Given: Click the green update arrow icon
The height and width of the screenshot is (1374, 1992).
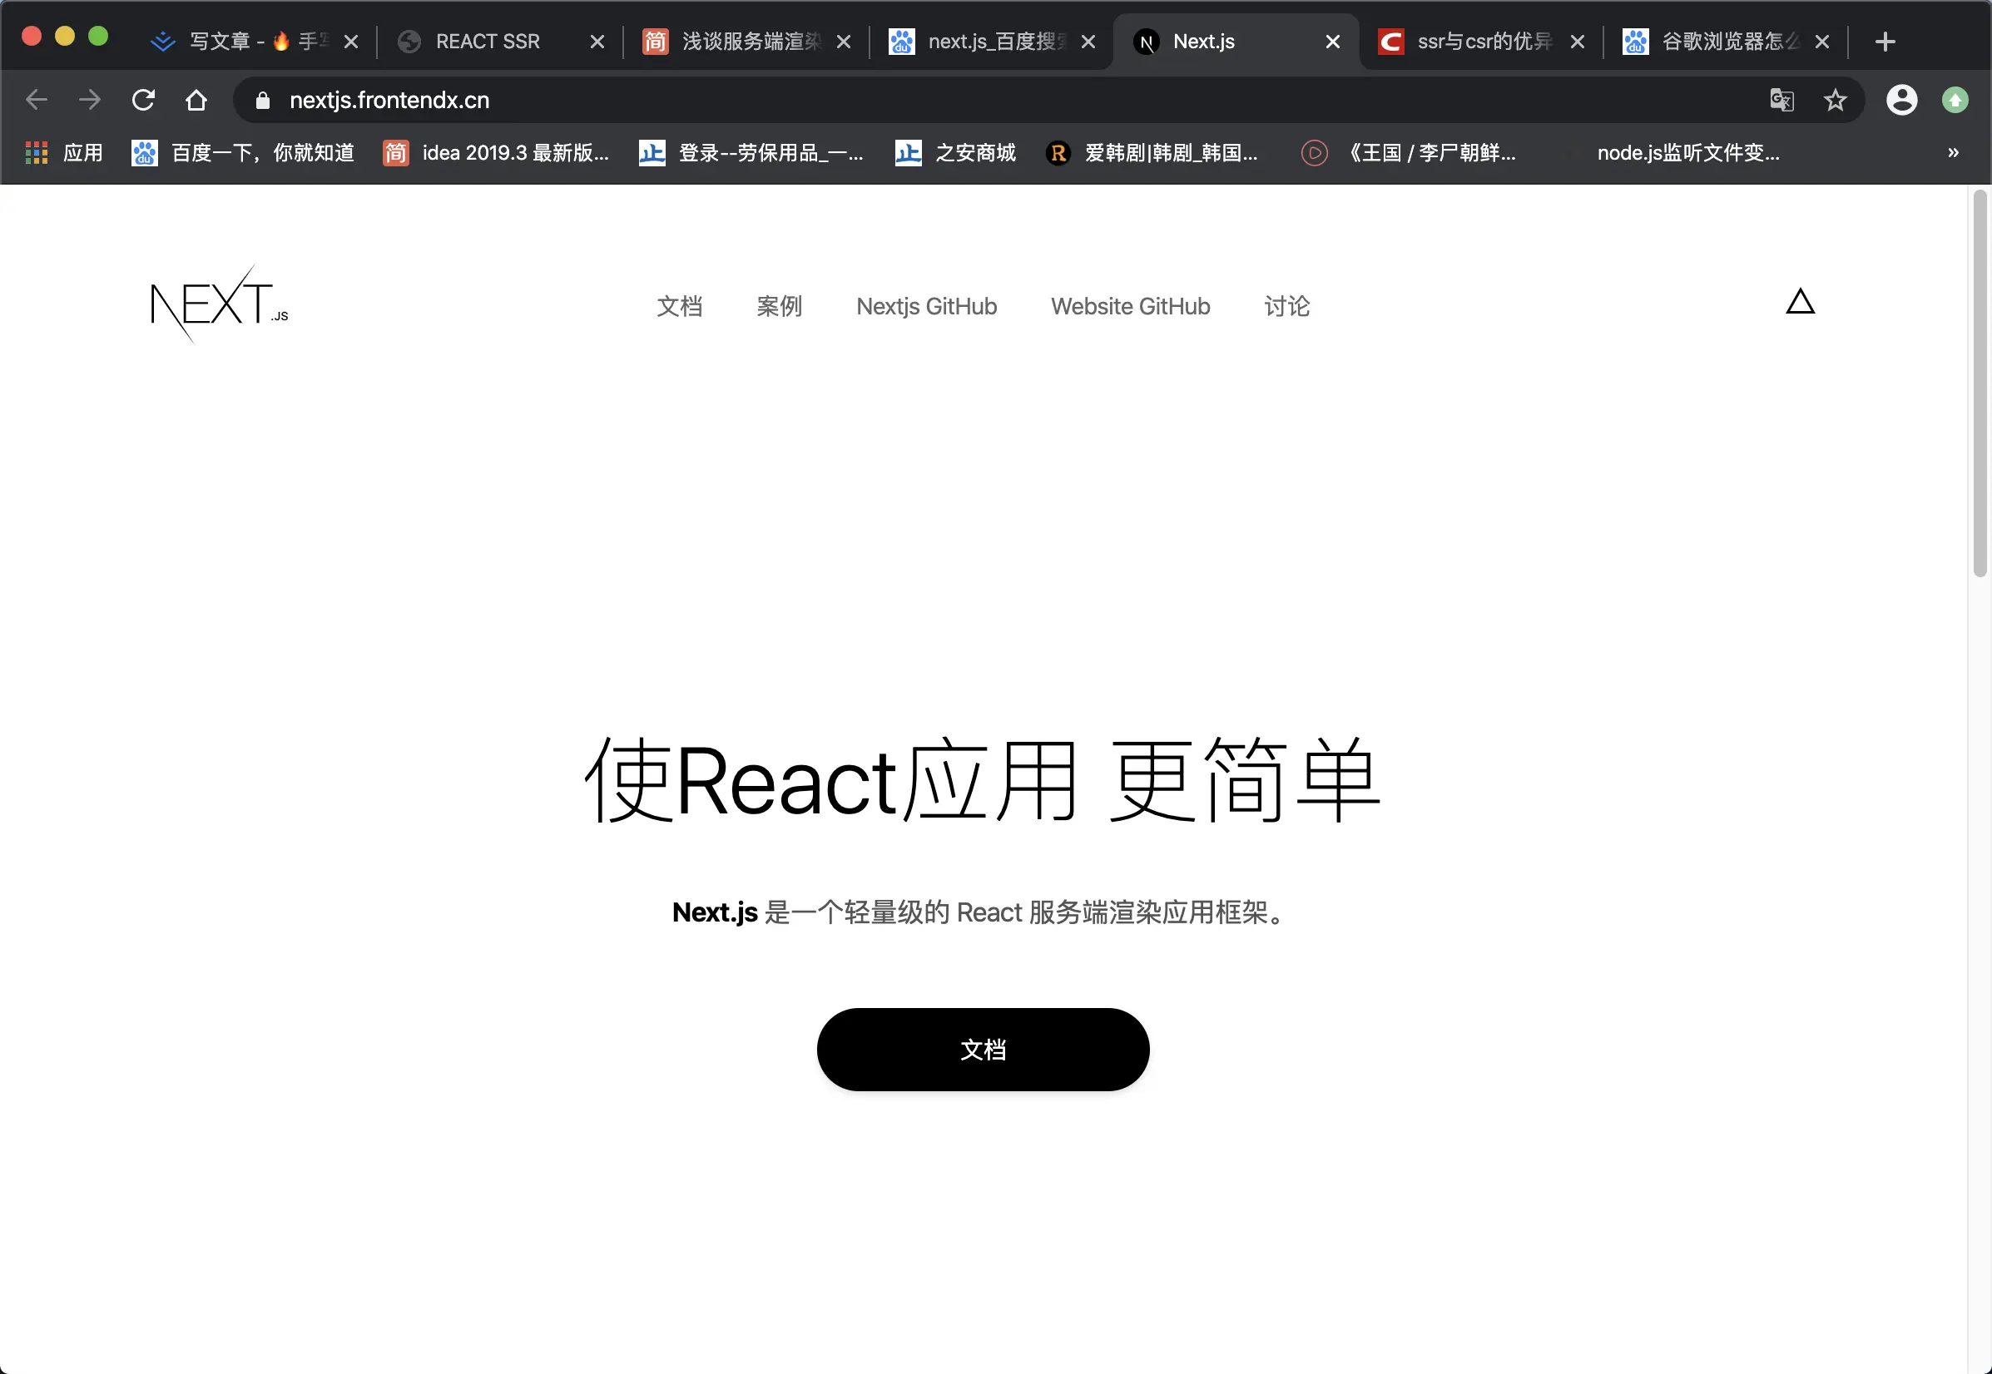Looking at the screenshot, I should tap(1955, 100).
